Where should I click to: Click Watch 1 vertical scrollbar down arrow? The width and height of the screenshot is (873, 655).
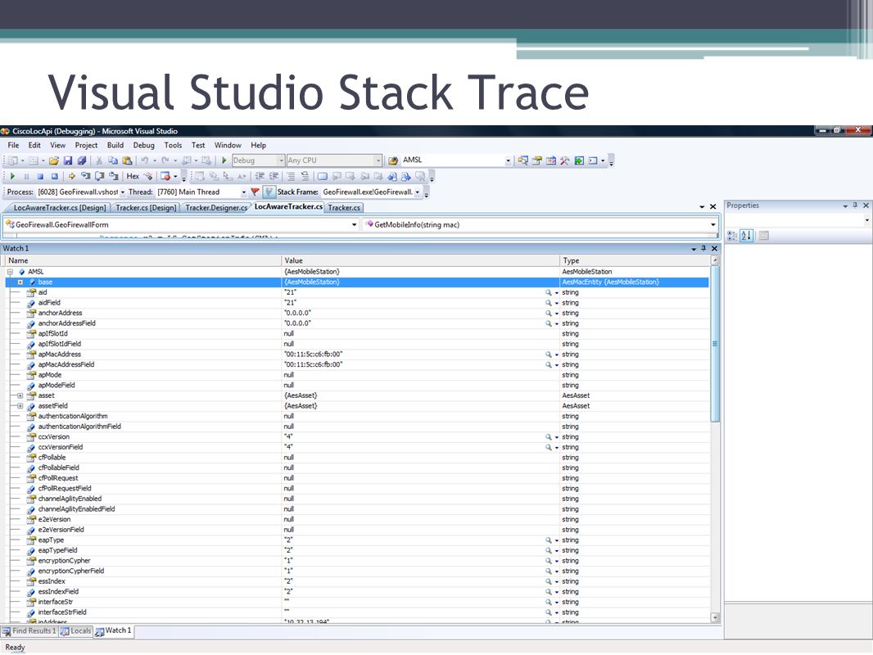click(715, 617)
